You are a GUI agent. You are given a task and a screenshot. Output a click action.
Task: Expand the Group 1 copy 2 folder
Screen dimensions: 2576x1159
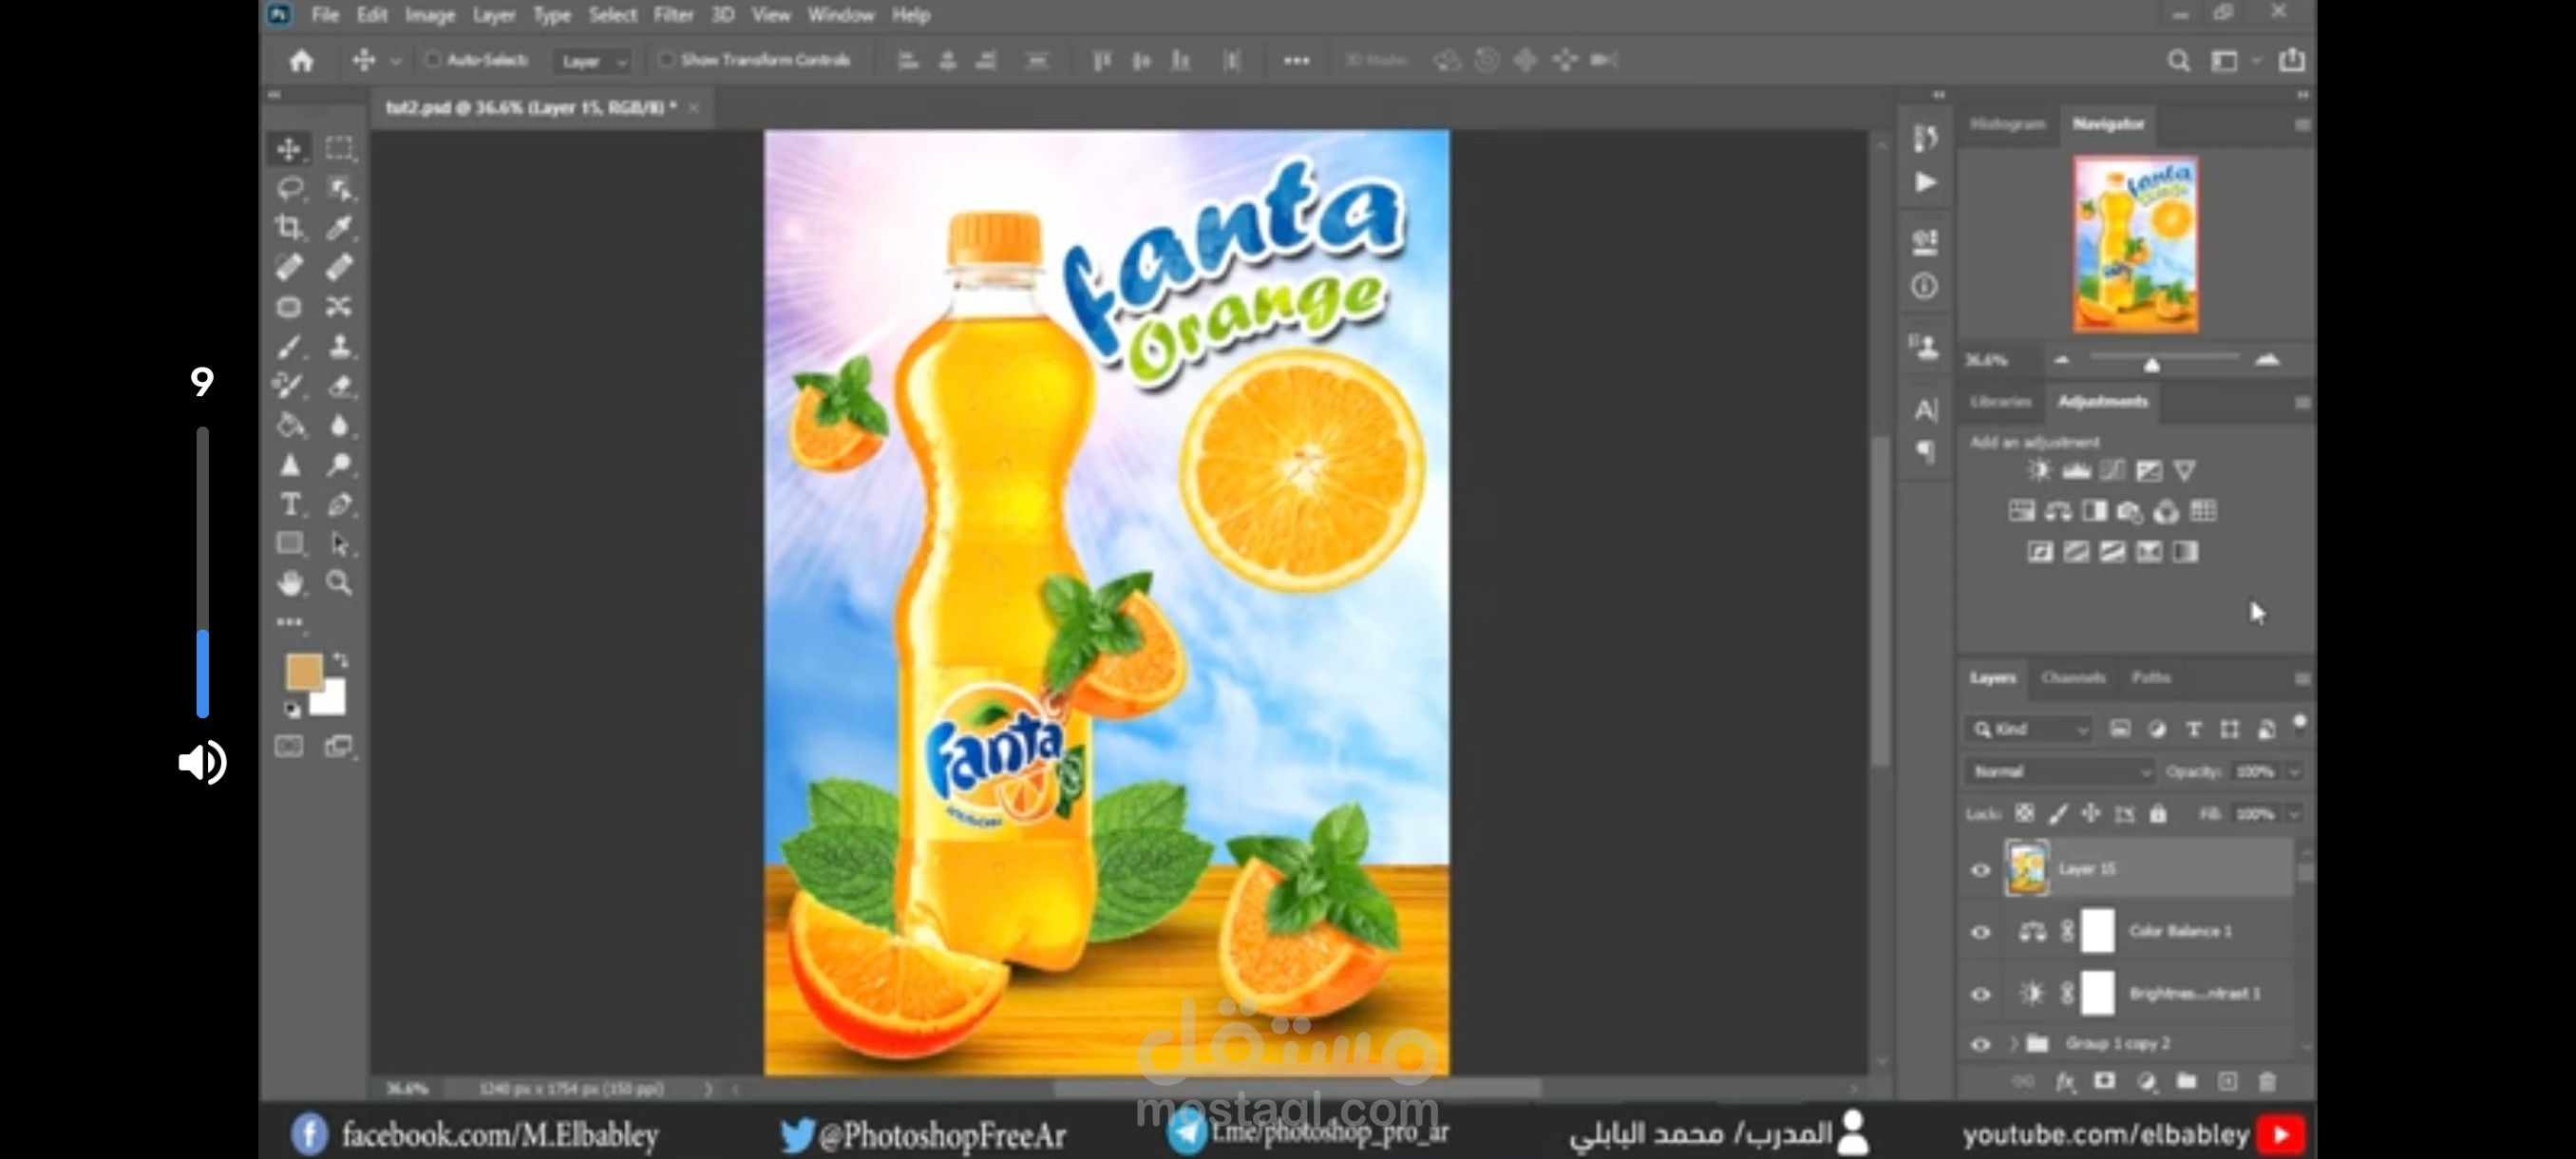pyautogui.click(x=2013, y=1044)
